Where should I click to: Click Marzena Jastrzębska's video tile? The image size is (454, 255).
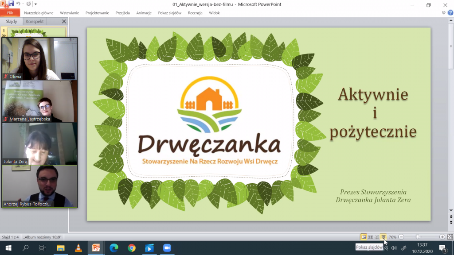tap(39, 101)
